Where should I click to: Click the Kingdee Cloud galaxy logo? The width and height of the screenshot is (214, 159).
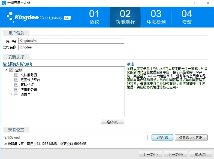(x=39, y=17)
